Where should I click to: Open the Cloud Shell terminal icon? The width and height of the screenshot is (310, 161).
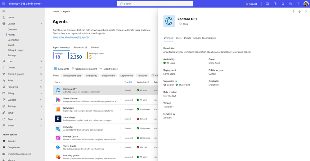267,4
